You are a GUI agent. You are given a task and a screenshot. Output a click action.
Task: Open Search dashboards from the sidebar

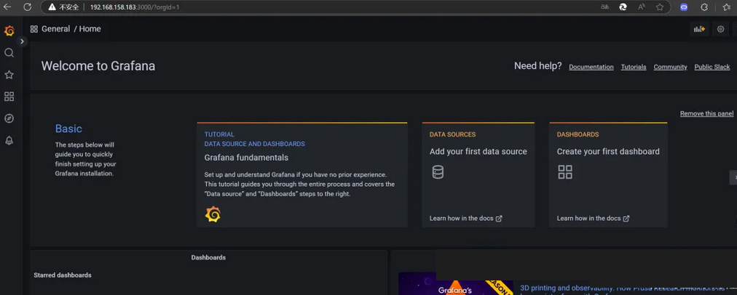9,53
